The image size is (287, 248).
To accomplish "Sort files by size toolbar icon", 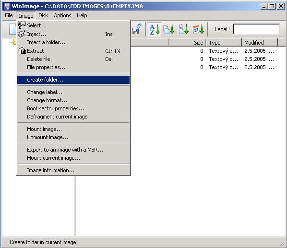I will [184, 29].
